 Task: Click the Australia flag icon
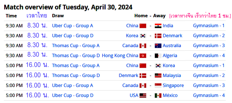(x=158, y=46)
